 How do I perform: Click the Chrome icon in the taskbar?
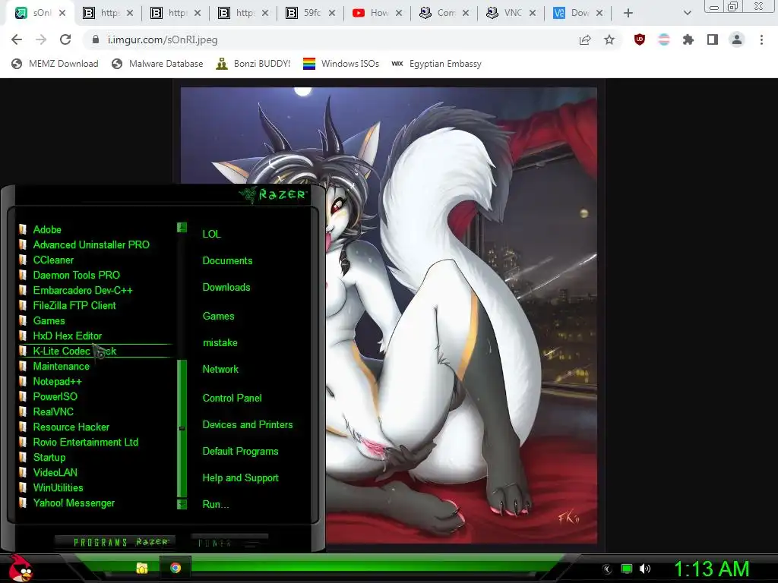[176, 568]
